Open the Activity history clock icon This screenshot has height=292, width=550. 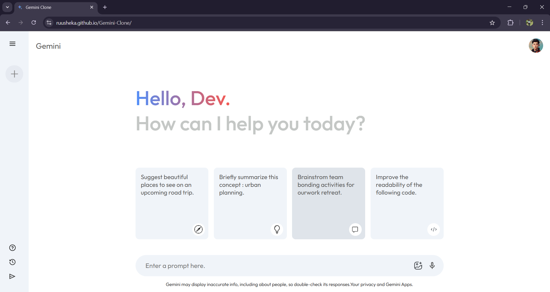pos(12,262)
